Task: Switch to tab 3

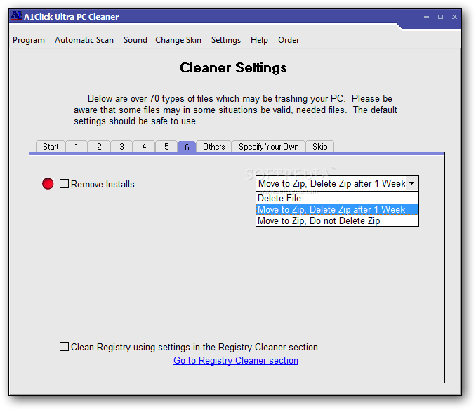Action: pos(121,147)
